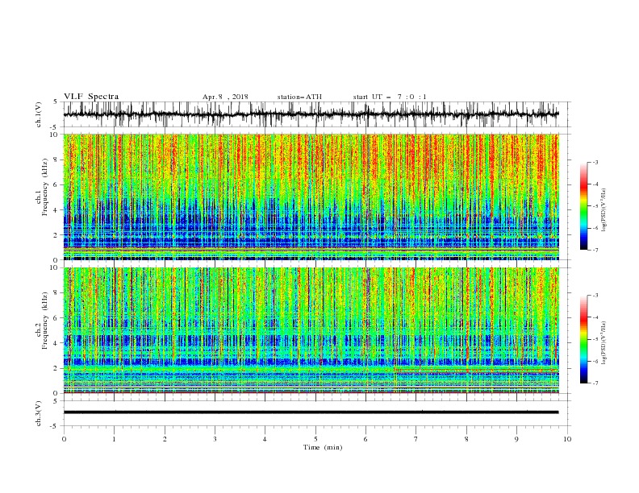Click the time axis tick label '4'

(x=265, y=439)
